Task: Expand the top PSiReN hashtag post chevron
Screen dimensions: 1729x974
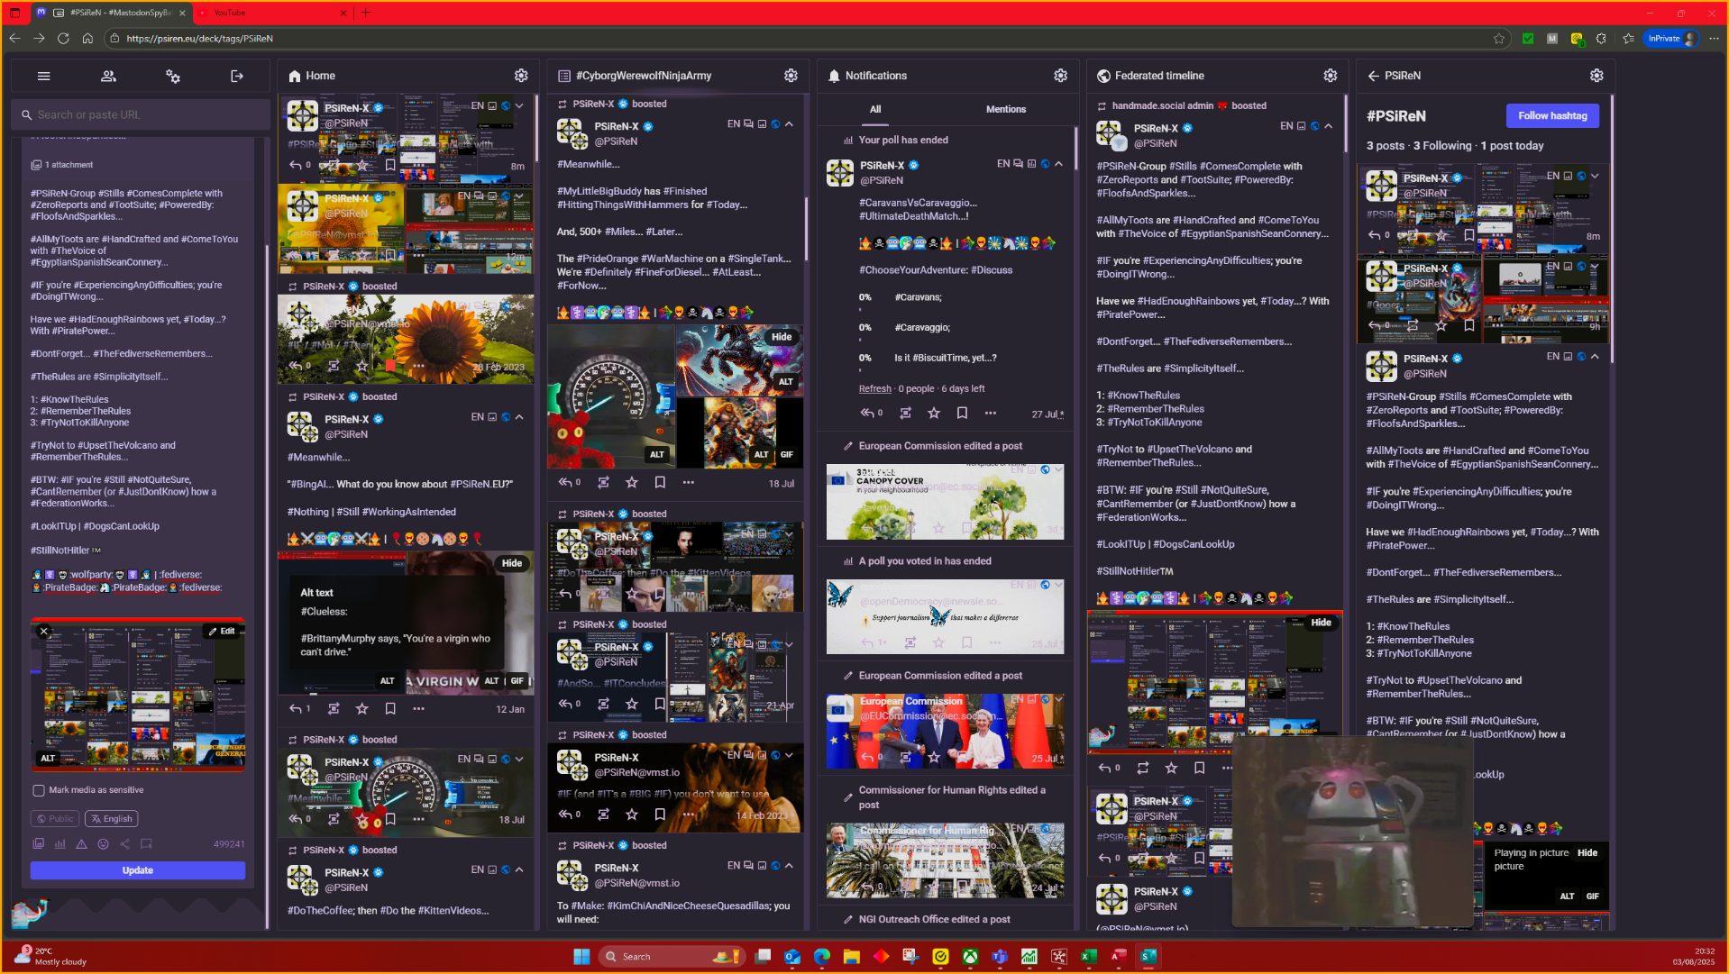Action: 1595,177
